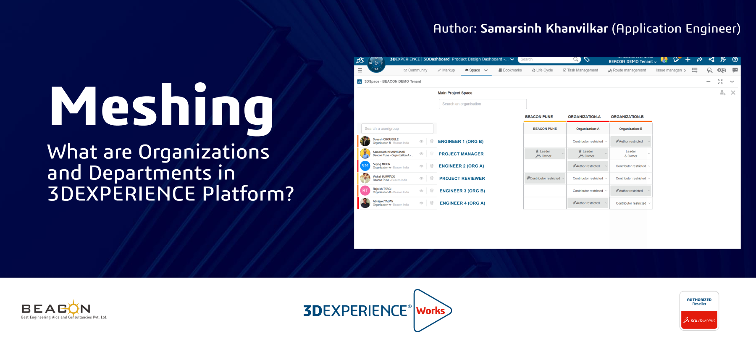Delete Vishal SURWADE with trash icon
Screen dimensions: 756x344
pyautogui.click(x=432, y=179)
